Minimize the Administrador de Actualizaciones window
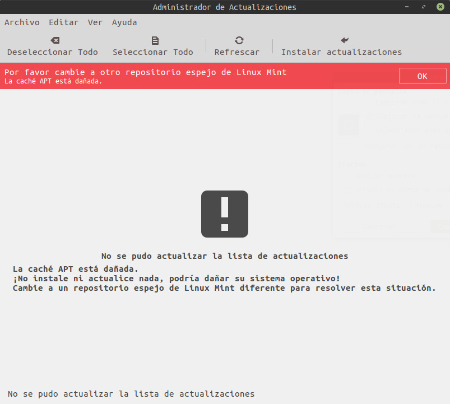The image size is (450, 404). tap(407, 7)
